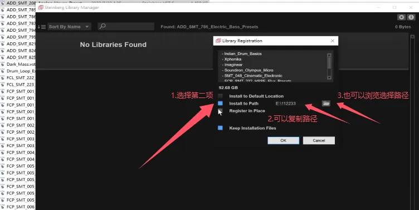The height and width of the screenshot is (210, 419).
Task: Click the Library Registration dialog title icon
Action: click(x=218, y=41)
